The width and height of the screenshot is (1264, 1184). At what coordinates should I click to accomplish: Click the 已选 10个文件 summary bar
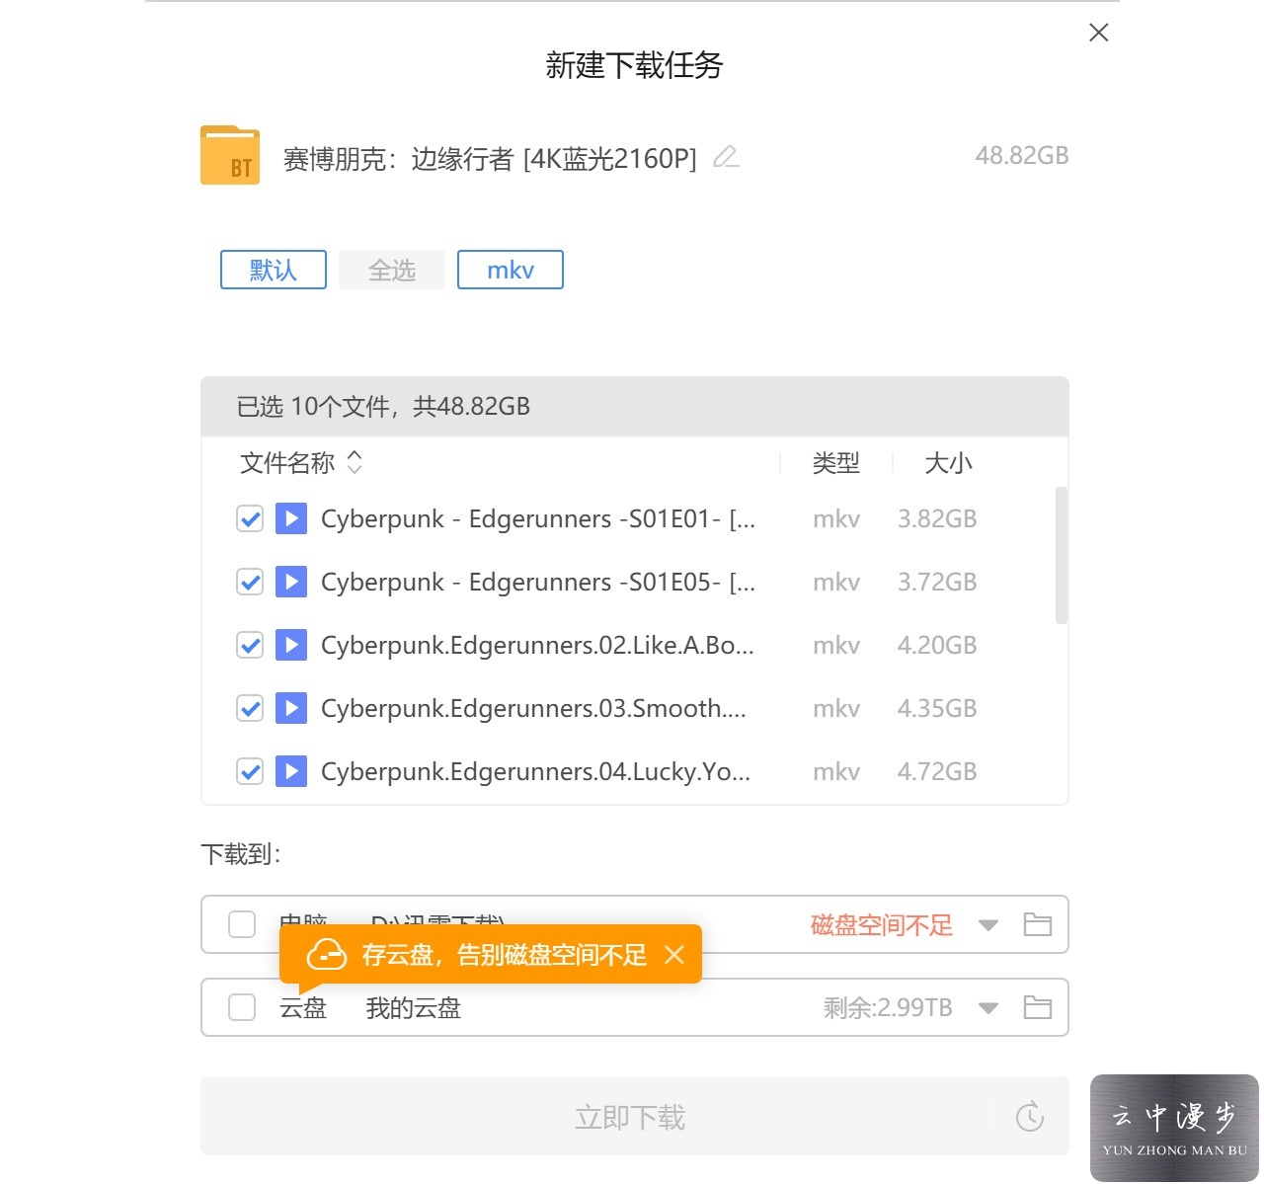click(635, 406)
